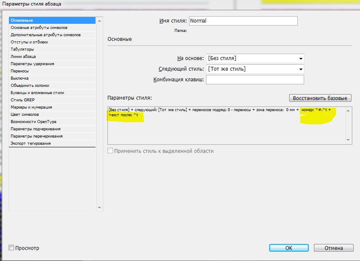Image resolution: width=360 pixels, height=261 pixels.
Task: Toggle Применить стиль к выделенной области checkbox
Action: pyautogui.click(x=110, y=151)
